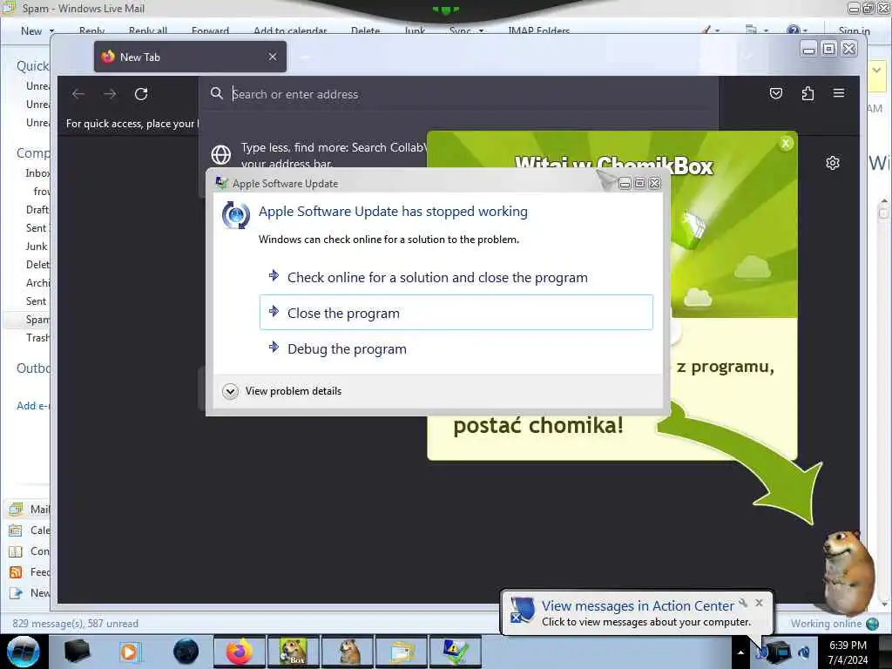Click the network tray icon

tap(778, 652)
